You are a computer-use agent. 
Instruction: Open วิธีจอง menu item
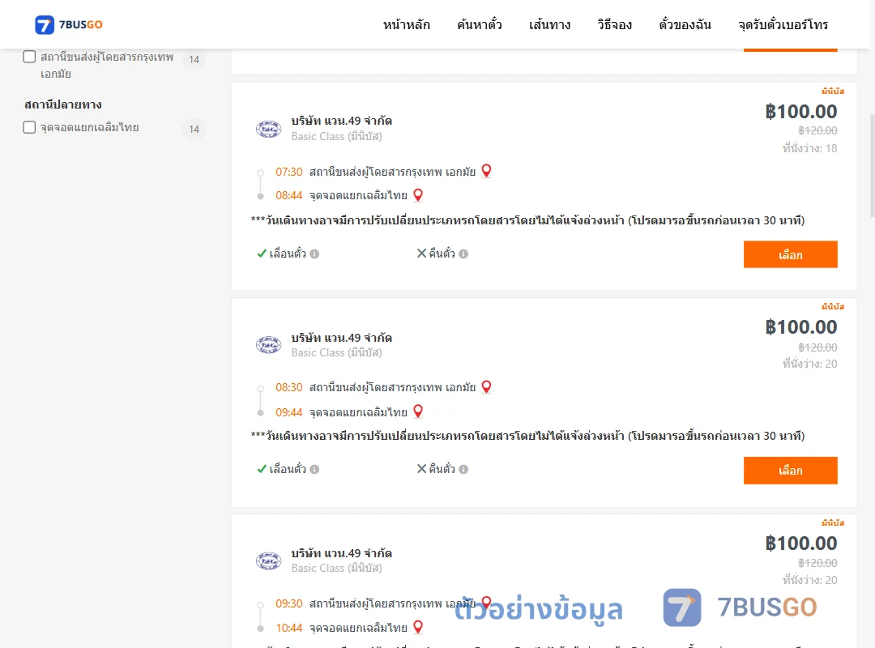coord(614,24)
